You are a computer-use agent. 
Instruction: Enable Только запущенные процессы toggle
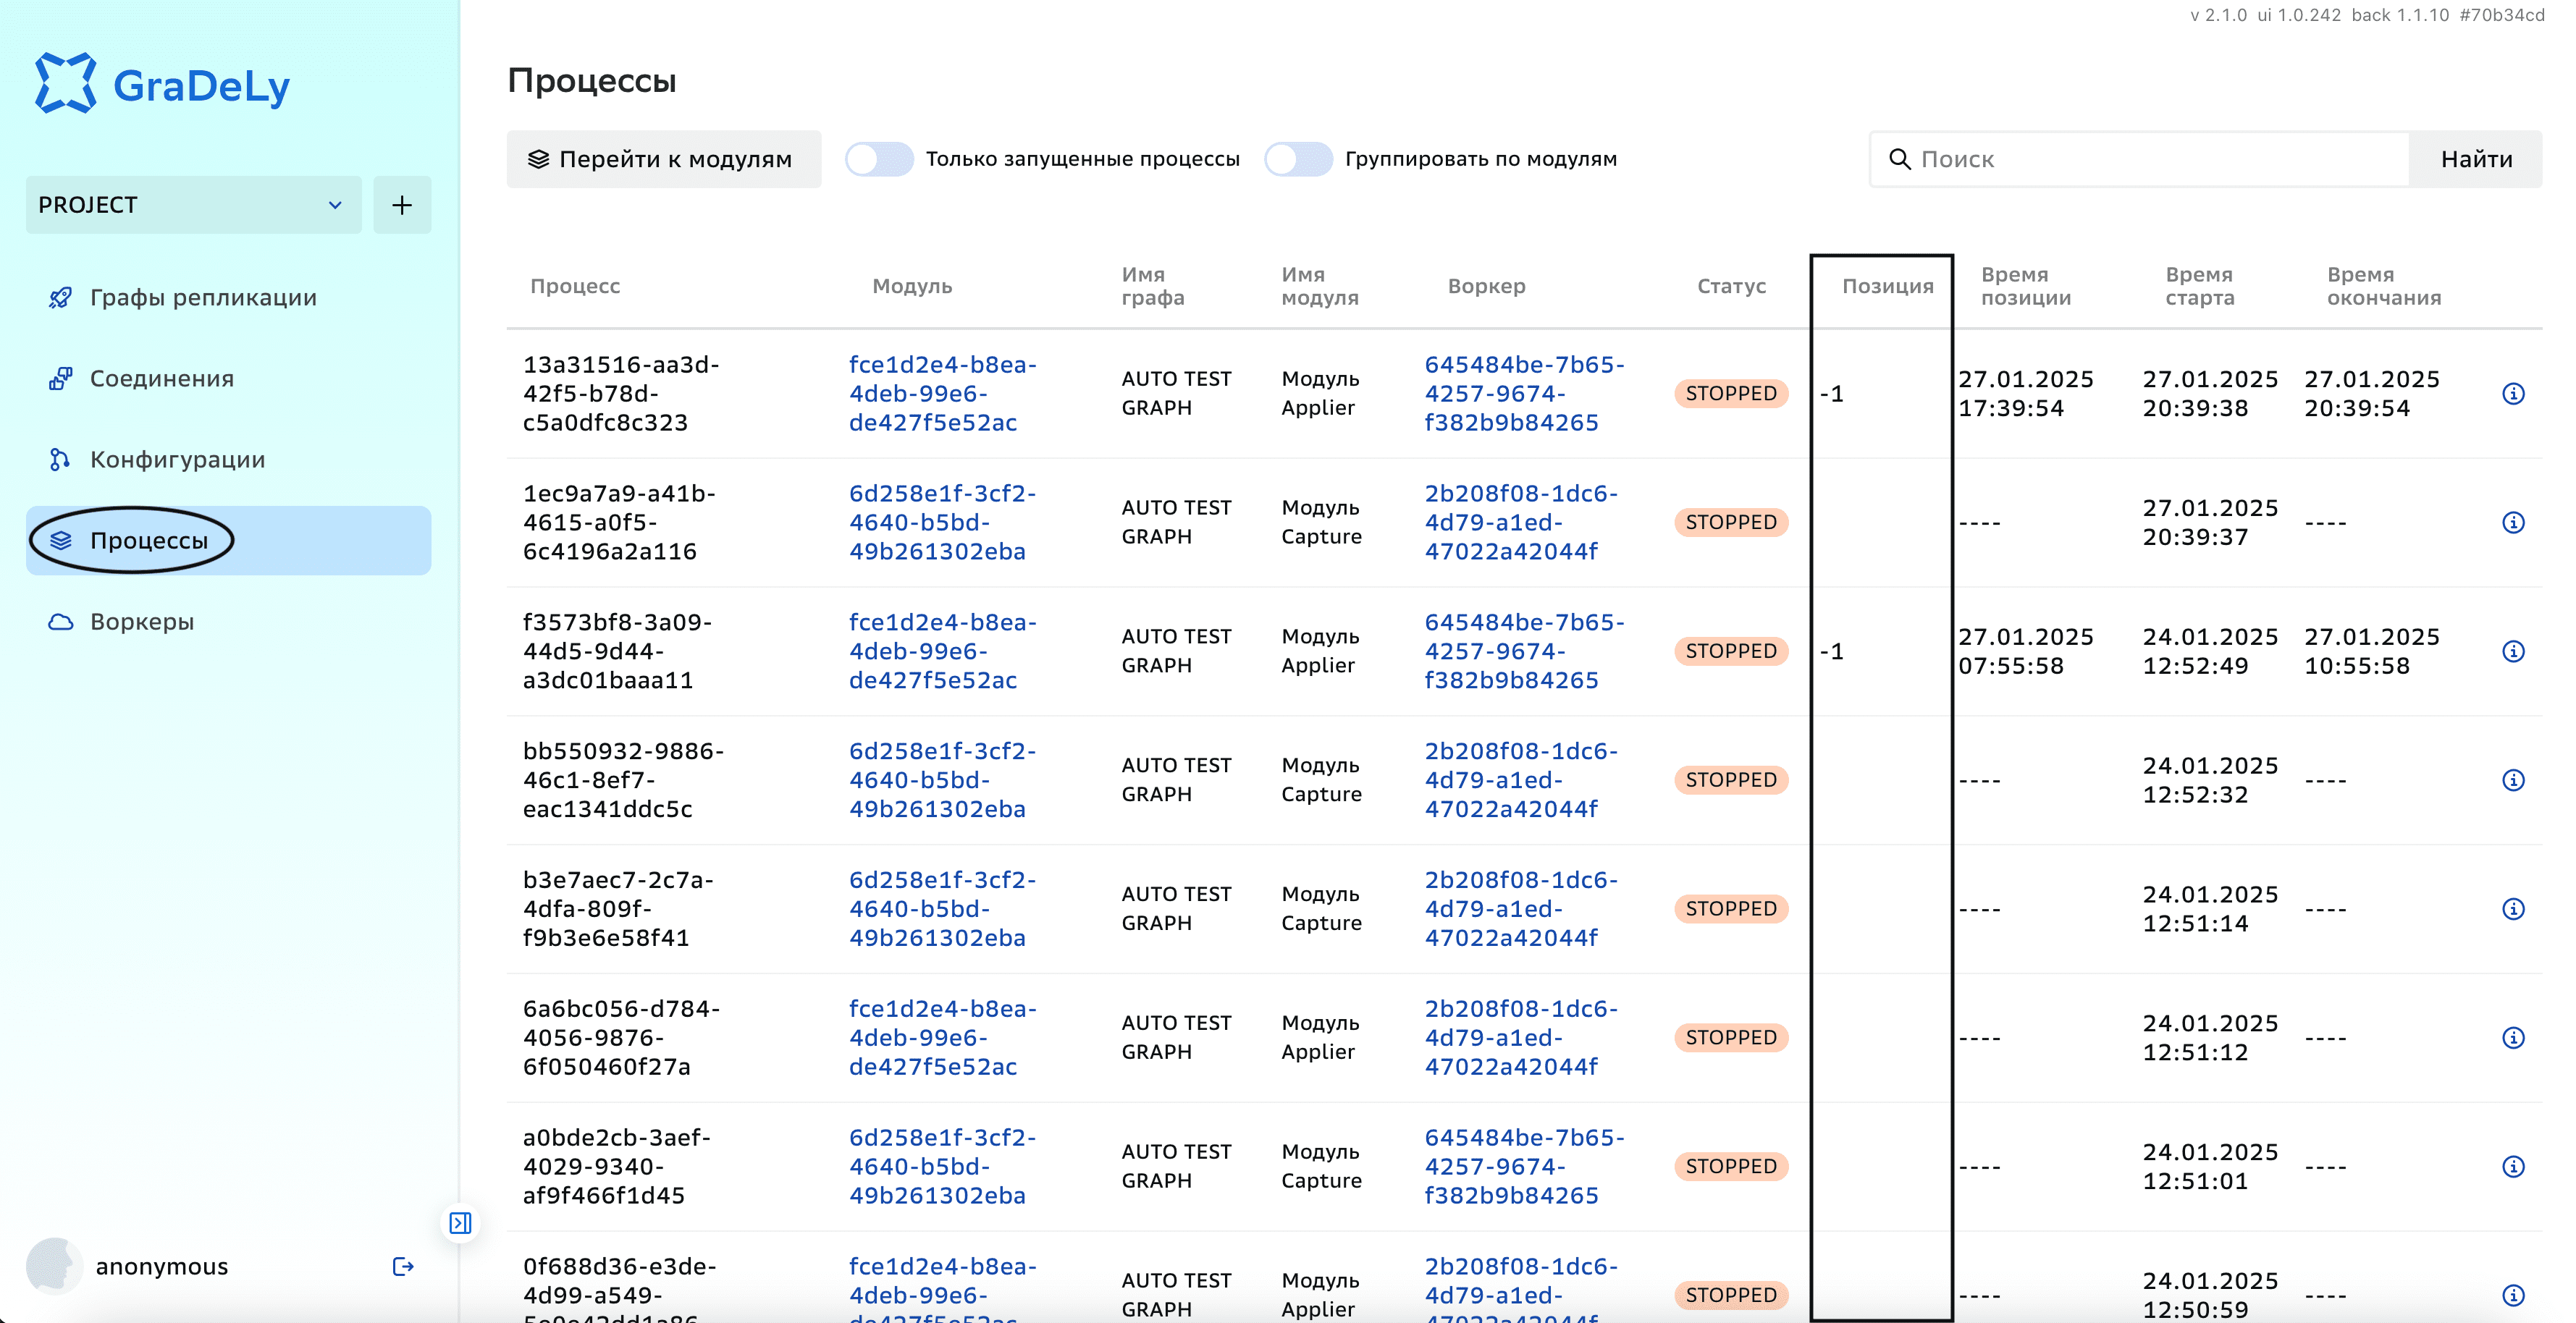coord(879,159)
